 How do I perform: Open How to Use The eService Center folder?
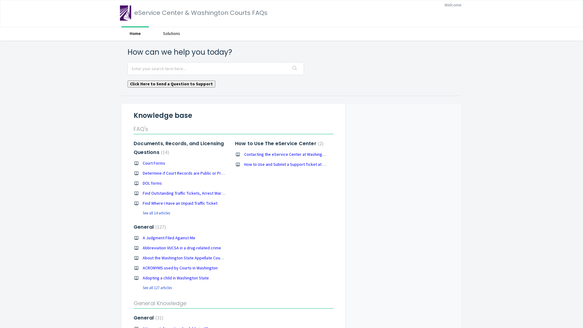coord(276,143)
